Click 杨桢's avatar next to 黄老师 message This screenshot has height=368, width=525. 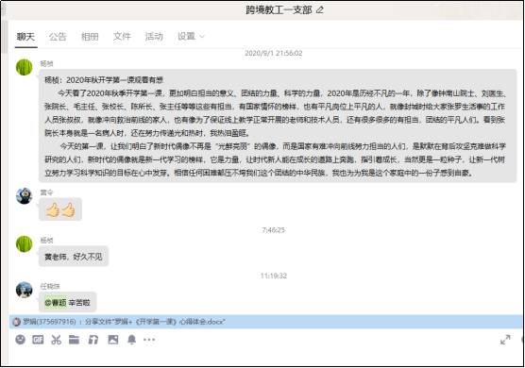pyautogui.click(x=25, y=243)
